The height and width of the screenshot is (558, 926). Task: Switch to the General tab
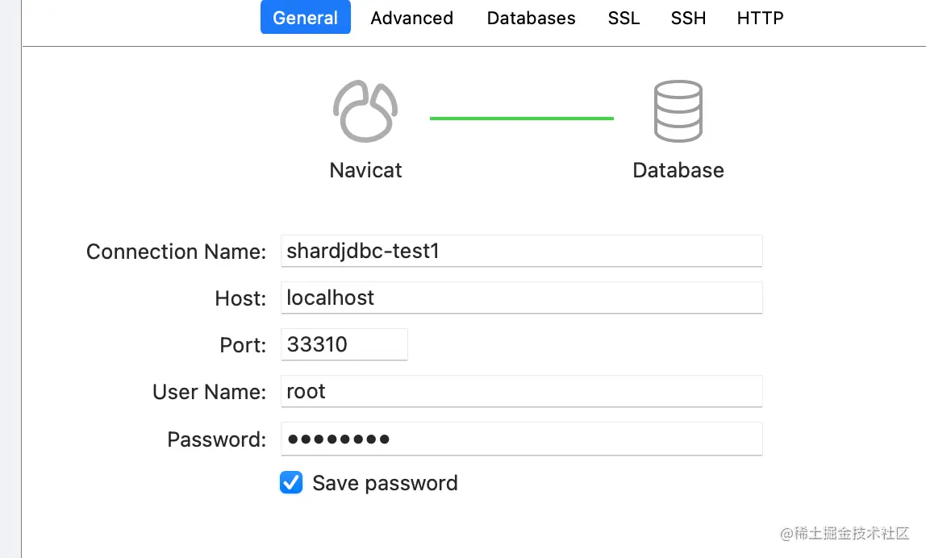305,18
